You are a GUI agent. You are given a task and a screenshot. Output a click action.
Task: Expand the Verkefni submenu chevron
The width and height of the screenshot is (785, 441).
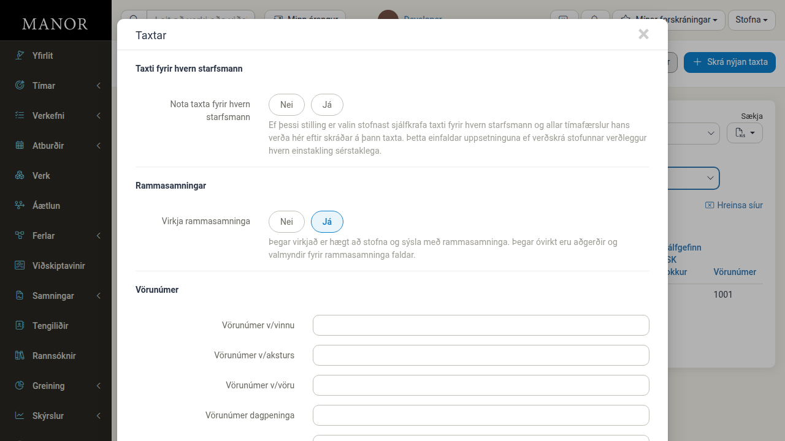coord(99,116)
